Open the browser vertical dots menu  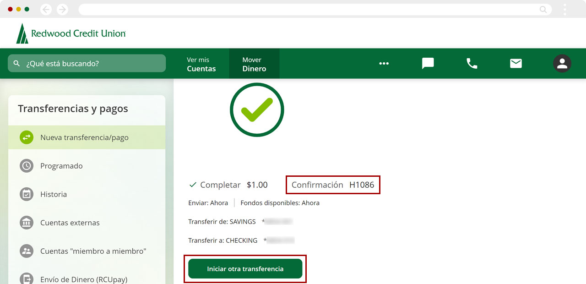(x=565, y=9)
